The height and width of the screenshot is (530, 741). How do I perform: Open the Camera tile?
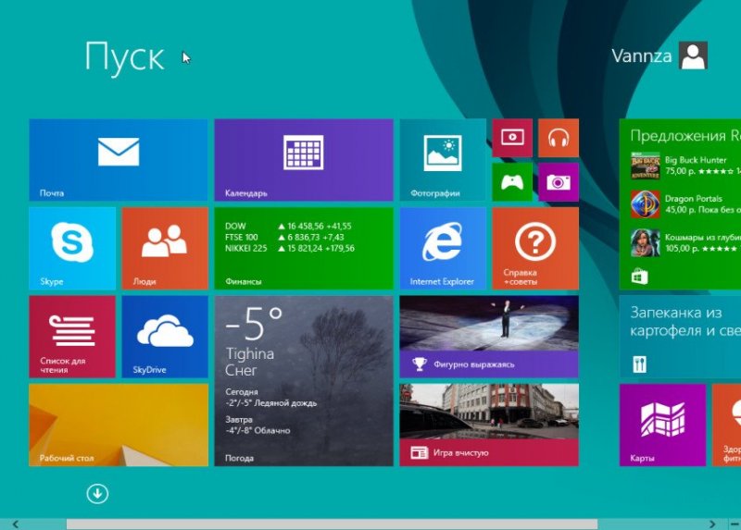[x=559, y=182]
